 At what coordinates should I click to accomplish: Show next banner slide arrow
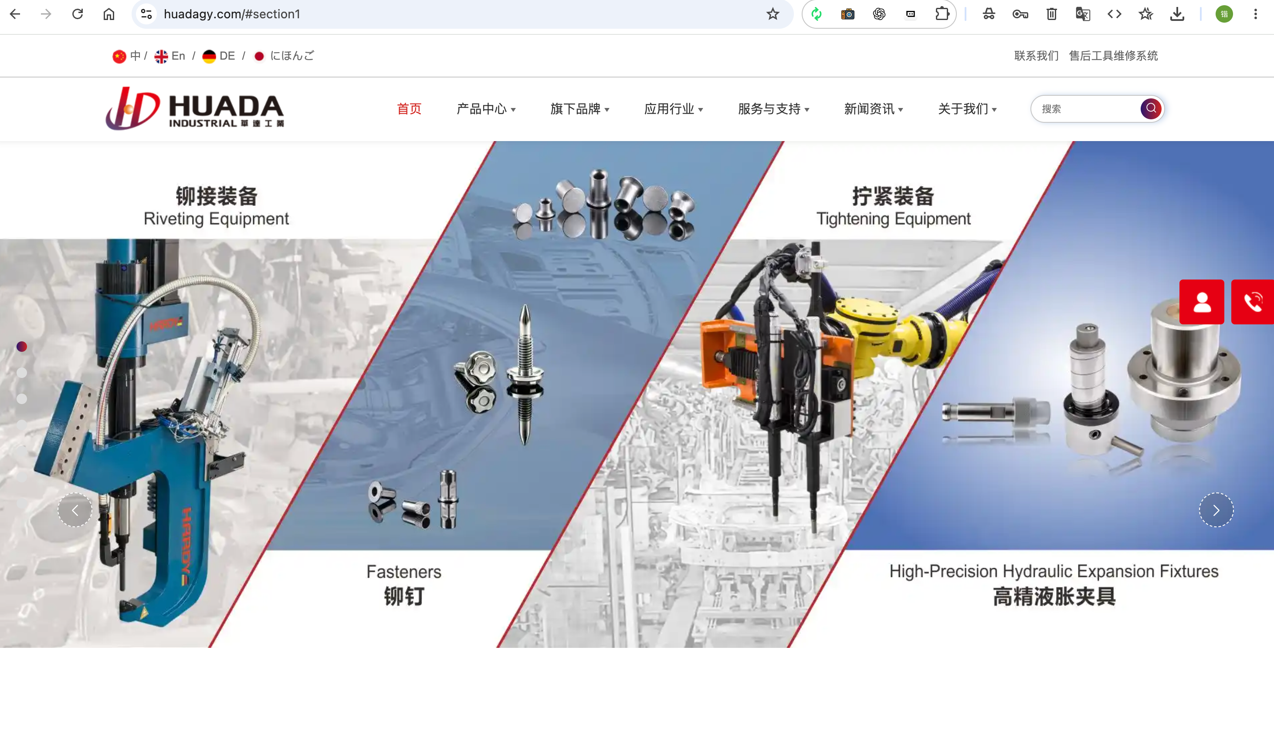[1216, 510]
